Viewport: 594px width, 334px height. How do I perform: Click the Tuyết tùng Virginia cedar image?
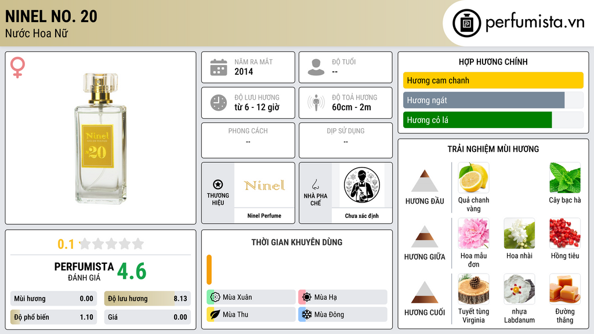tap(473, 289)
